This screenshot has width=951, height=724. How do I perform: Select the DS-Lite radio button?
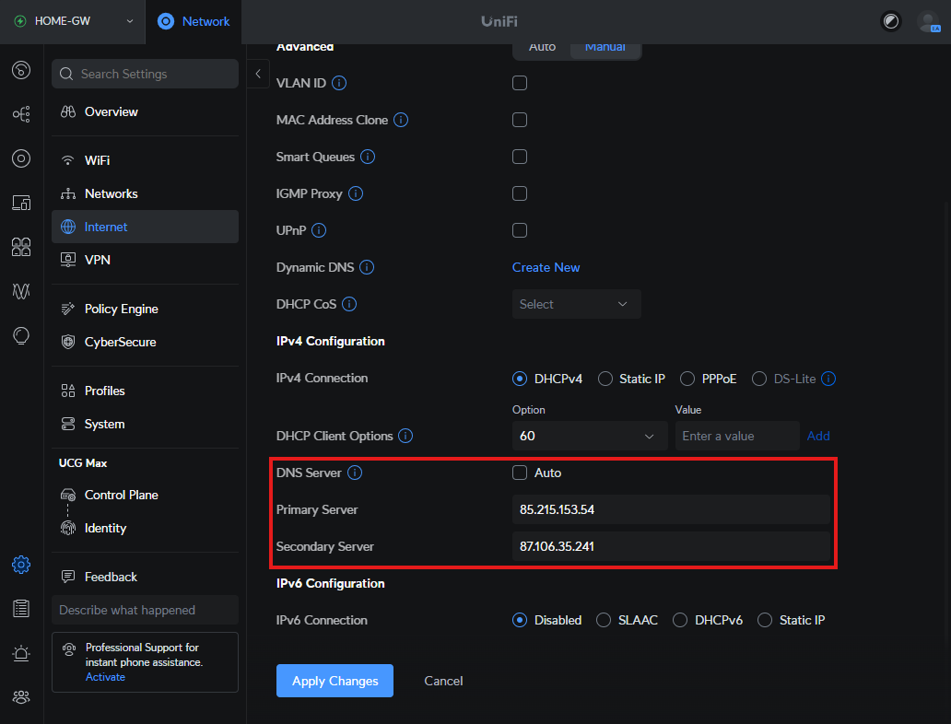758,379
